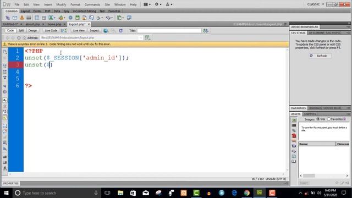Image resolution: width=352 pixels, height=198 pixels.
Task: Toggle Live View mode
Action: (79, 31)
